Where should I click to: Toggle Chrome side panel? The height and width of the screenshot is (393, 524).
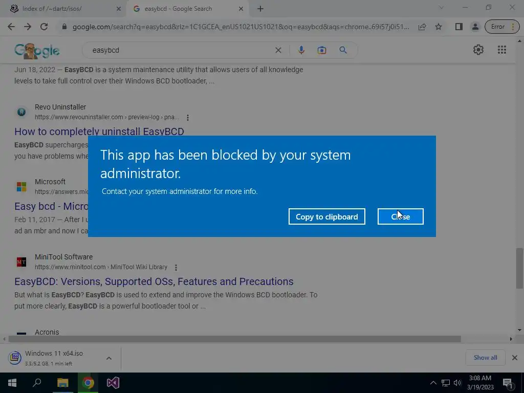pyautogui.click(x=459, y=27)
